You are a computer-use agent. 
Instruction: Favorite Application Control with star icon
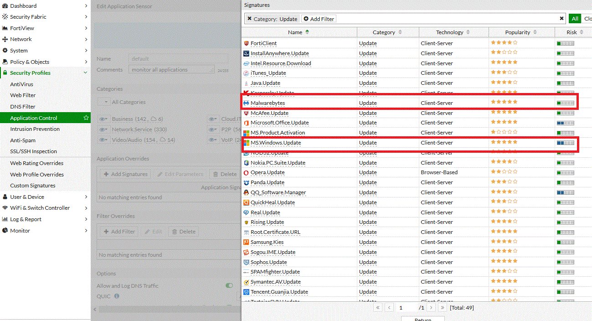click(86, 118)
